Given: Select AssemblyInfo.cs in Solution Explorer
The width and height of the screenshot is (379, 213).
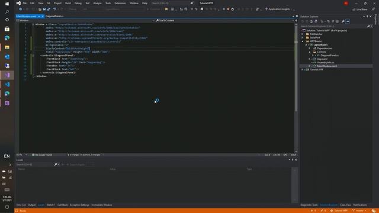Looking at the screenshot, I should tap(326, 63).
